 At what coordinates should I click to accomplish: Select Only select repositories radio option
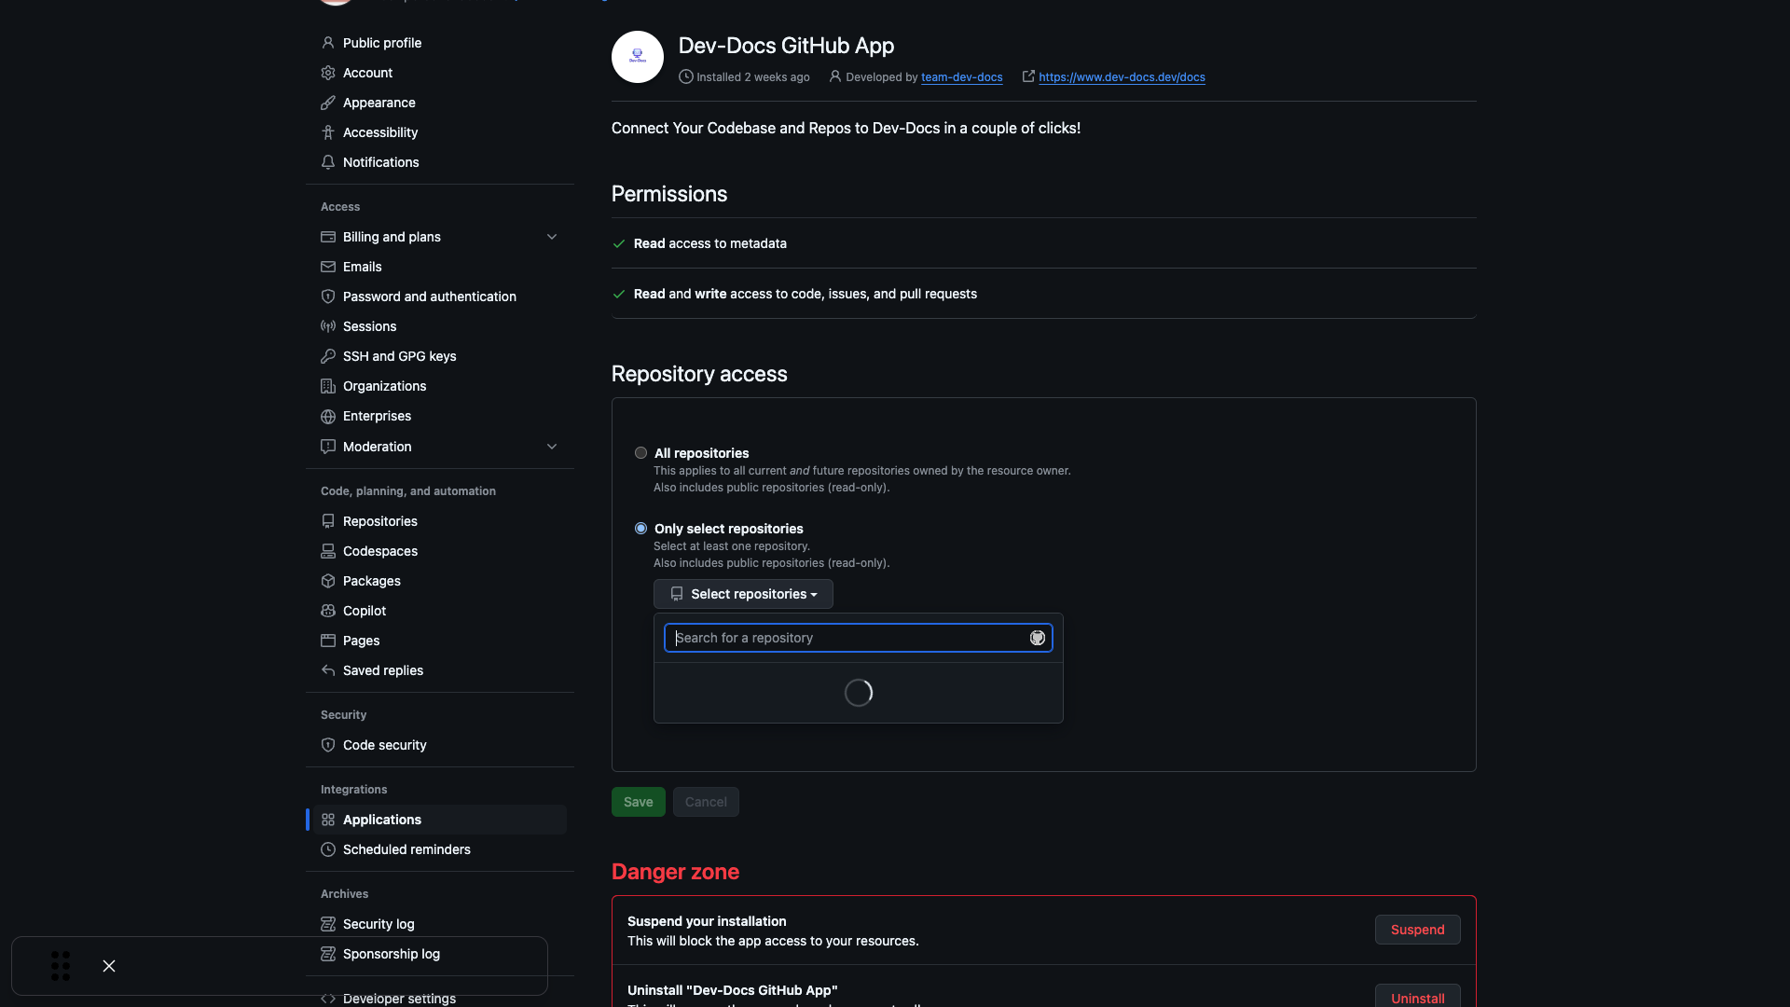tap(640, 529)
